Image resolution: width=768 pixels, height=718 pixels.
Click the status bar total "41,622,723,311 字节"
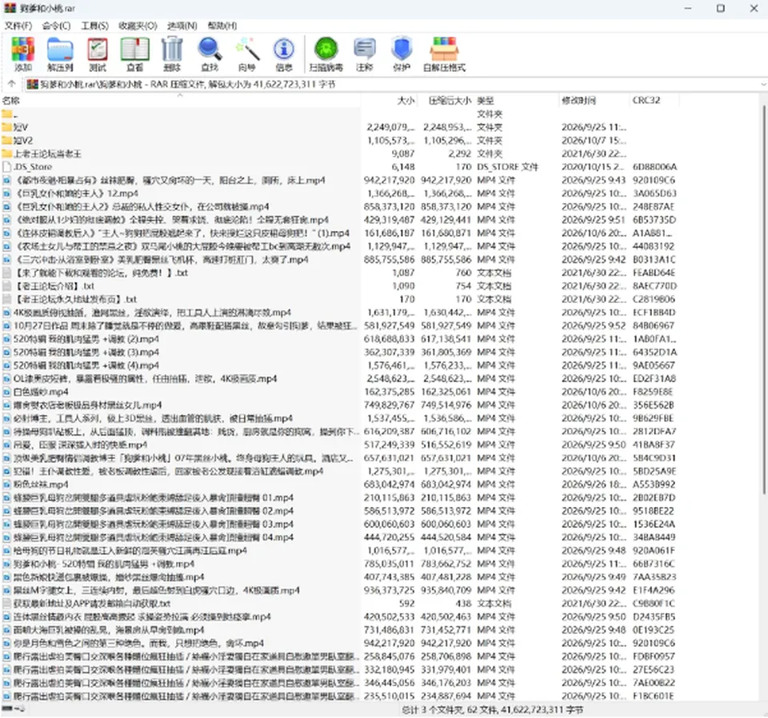coord(539,710)
